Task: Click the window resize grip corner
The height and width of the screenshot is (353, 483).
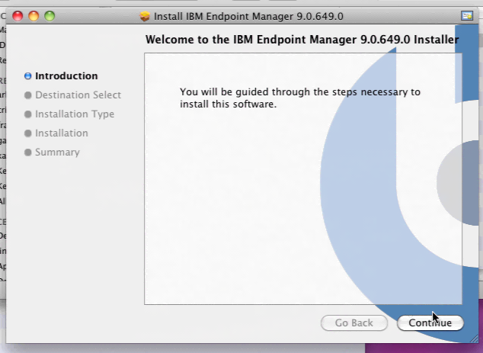Action: pos(474,339)
